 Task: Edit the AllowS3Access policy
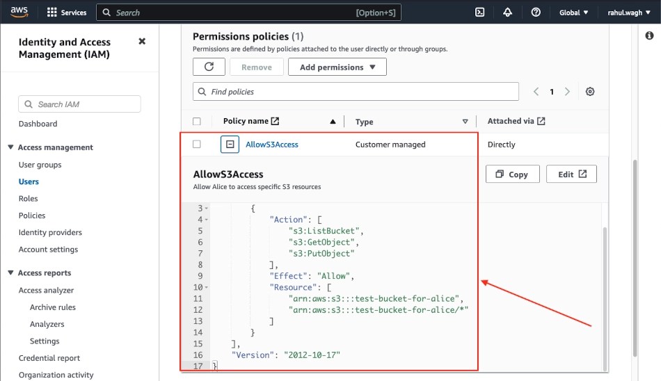pos(571,174)
